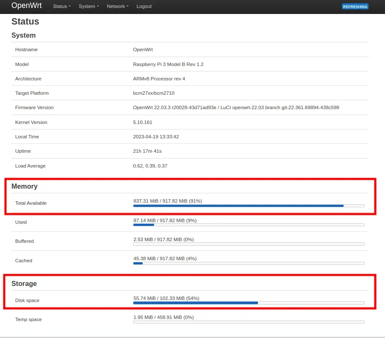Click the Kernel Version row label
385x338 pixels.
pos(31,122)
